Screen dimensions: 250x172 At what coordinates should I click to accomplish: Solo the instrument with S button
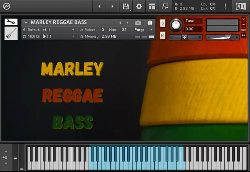pos(162,23)
